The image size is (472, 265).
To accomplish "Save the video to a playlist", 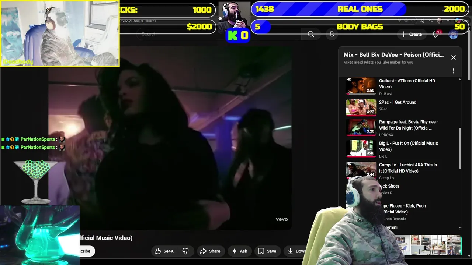I will (267, 251).
